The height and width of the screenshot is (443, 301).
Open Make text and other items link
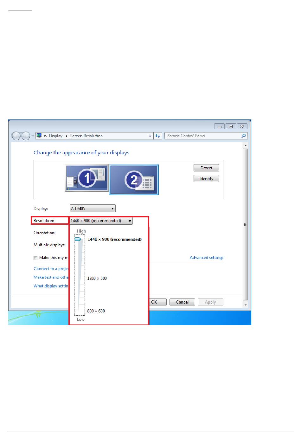51,277
